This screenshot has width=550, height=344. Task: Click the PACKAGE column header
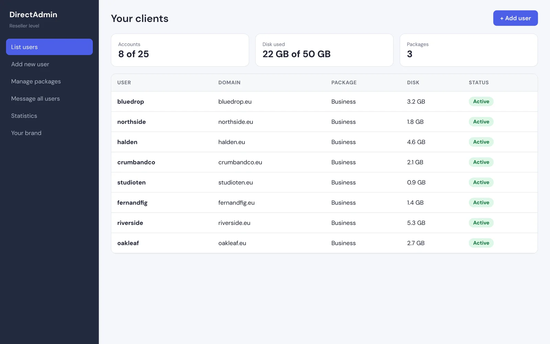[344, 83]
